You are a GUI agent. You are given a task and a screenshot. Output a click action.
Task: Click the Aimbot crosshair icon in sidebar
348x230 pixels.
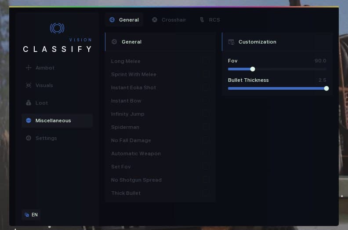[x=29, y=68]
